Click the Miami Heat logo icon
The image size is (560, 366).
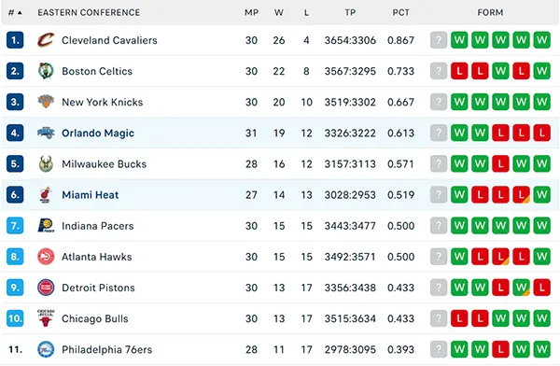[46, 195]
